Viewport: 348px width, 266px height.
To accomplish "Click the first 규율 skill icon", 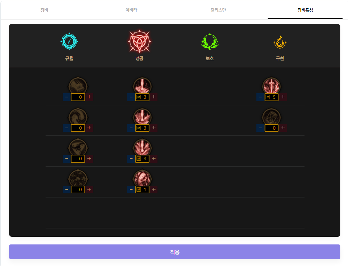I will 78,86.
